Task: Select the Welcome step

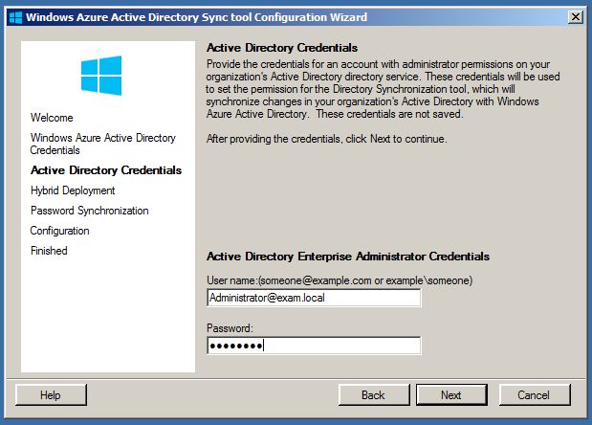Action: (52, 118)
